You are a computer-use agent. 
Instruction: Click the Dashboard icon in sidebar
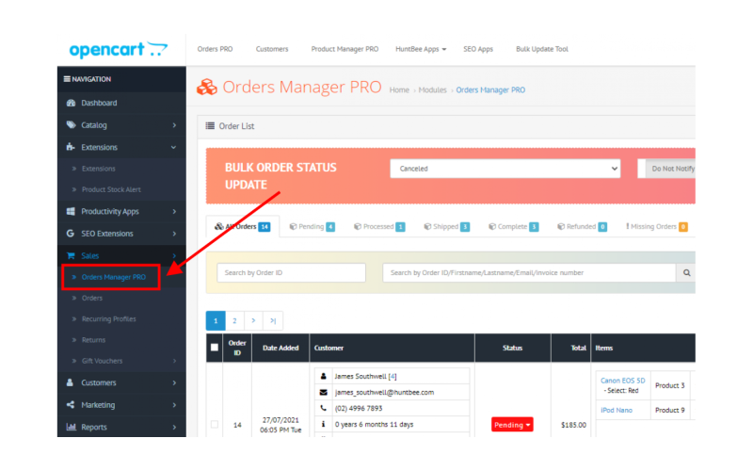(x=72, y=103)
